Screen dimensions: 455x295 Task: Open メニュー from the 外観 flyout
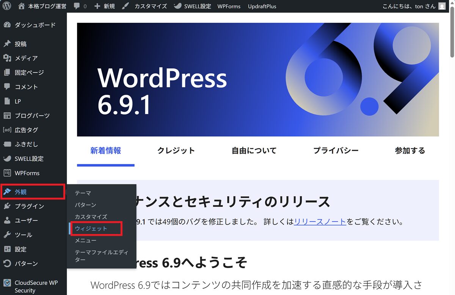pyautogui.click(x=85, y=240)
